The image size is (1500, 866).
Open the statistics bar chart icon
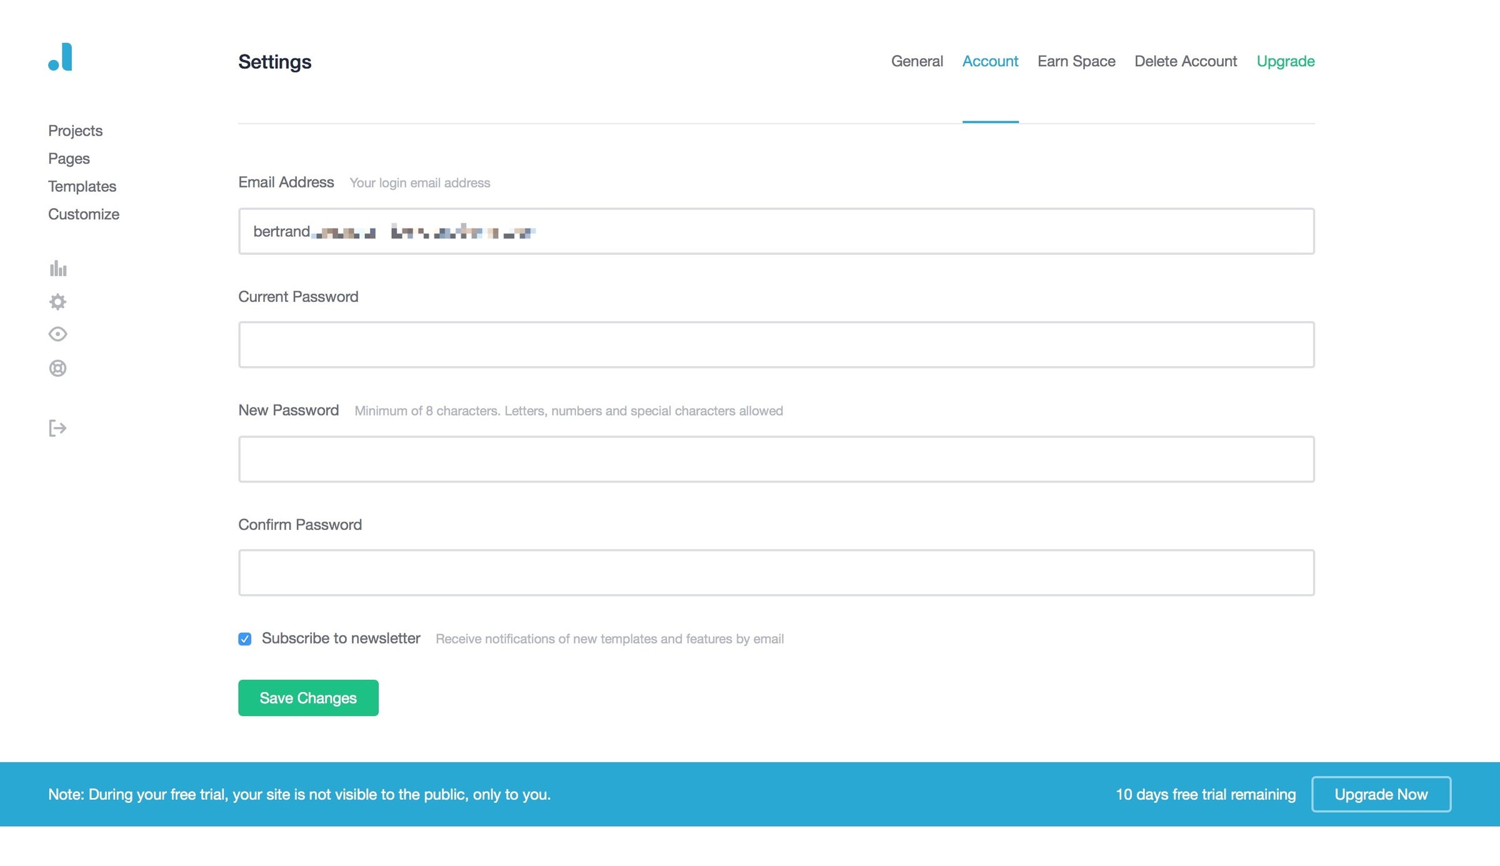58,269
